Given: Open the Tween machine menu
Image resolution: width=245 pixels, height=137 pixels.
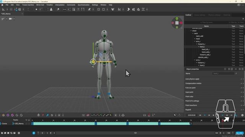Looking at the screenshot, I should 28,5.
